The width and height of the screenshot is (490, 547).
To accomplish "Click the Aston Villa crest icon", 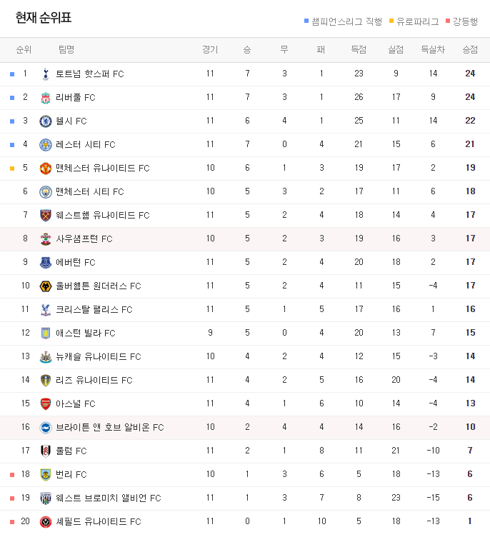I will [x=46, y=333].
